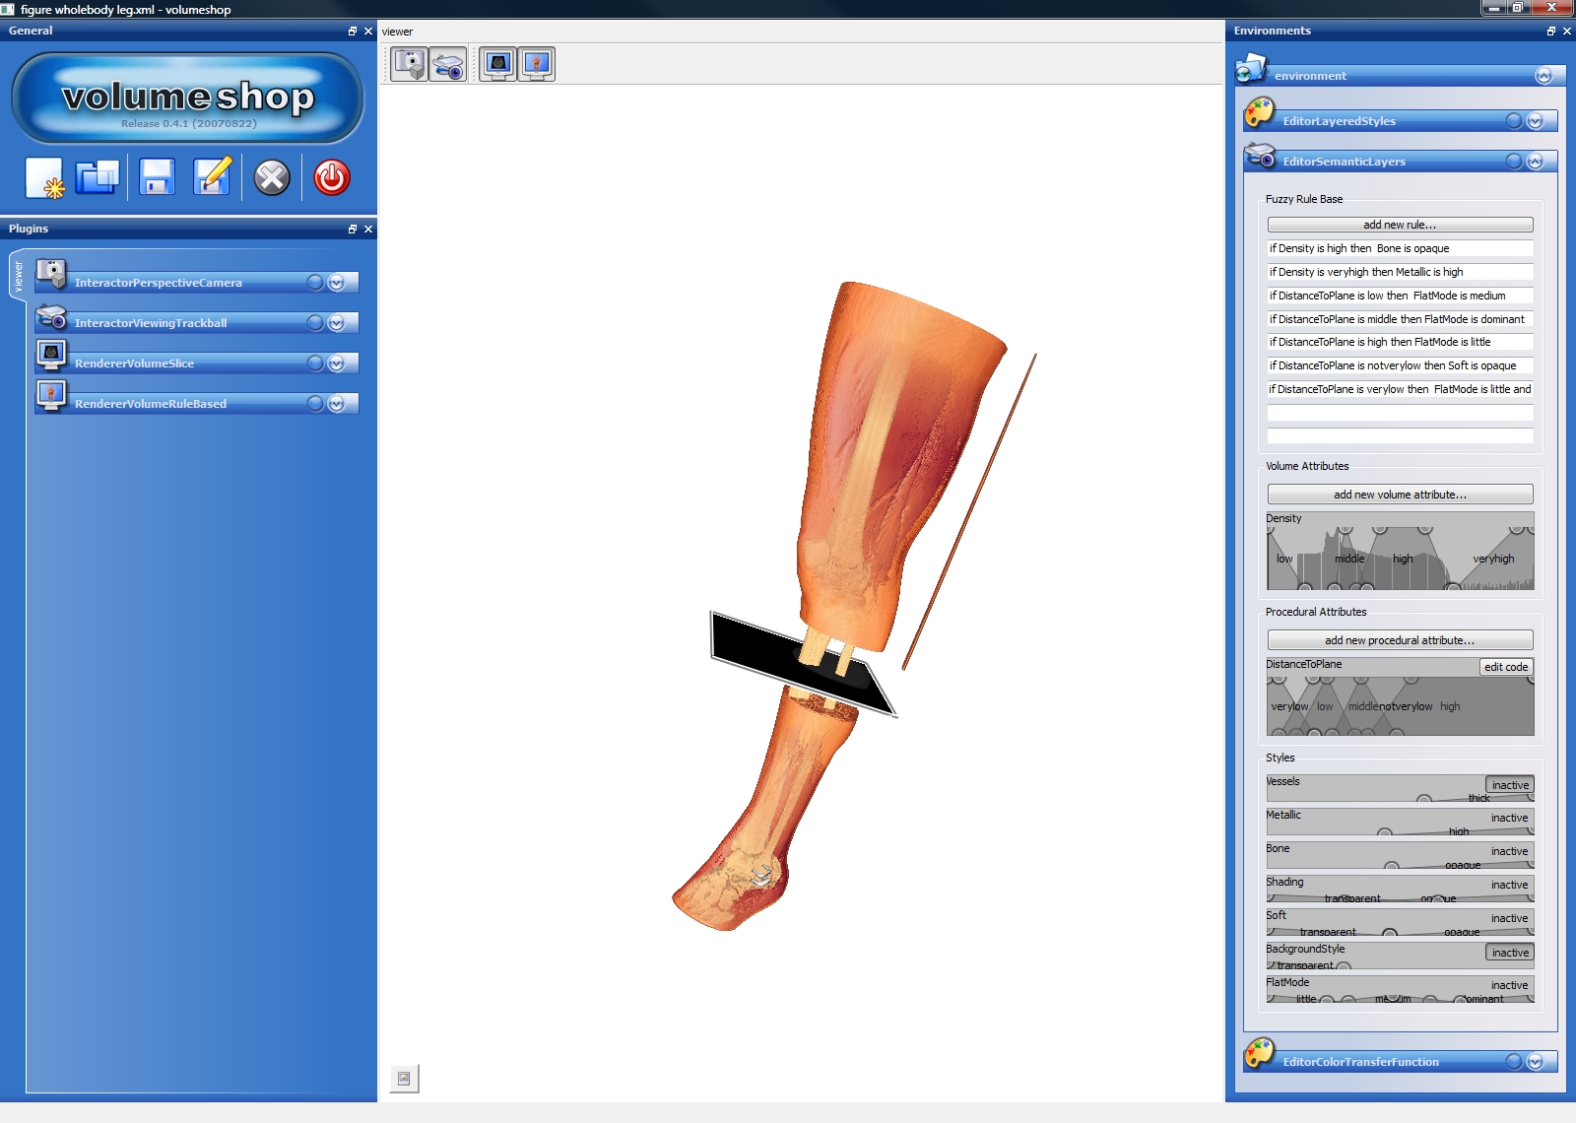Click the volume slice renderer toolbar icon
Image resolution: width=1576 pixels, height=1123 pixels.
(x=498, y=65)
